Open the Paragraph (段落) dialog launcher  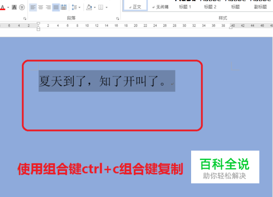(x=117, y=19)
